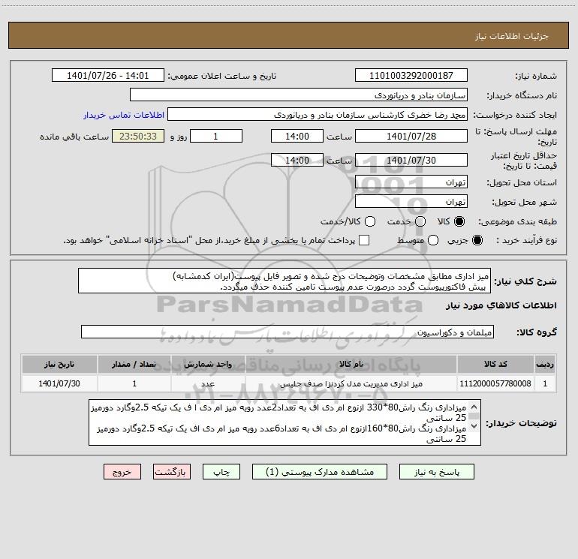This screenshot has width=578, height=559.
Task: Click the شماره نیاز number field
Action: click(411, 75)
